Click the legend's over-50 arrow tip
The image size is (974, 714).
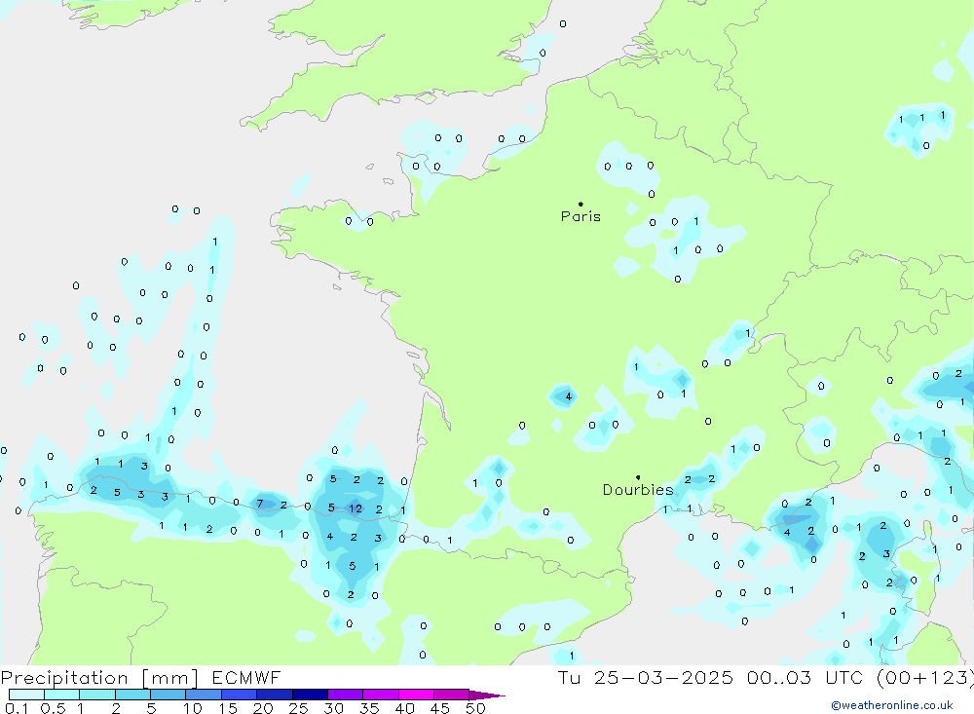[x=488, y=695]
